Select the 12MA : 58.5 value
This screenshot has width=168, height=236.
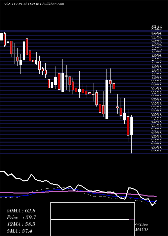(21, 224)
